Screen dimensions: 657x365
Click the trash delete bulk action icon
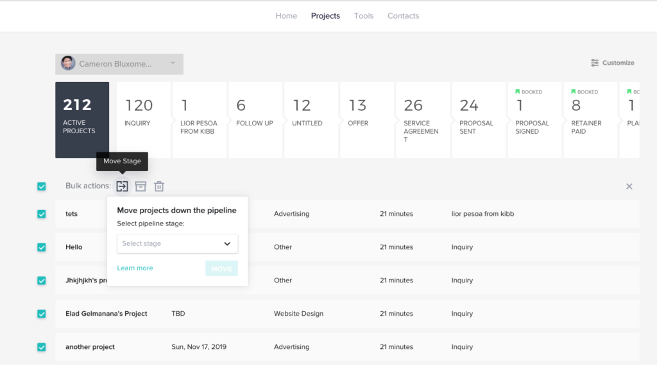point(159,186)
